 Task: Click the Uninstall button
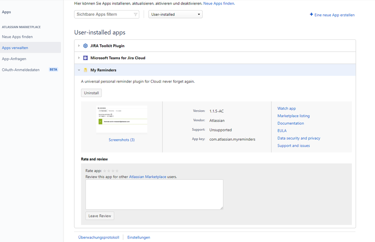pos(91,93)
